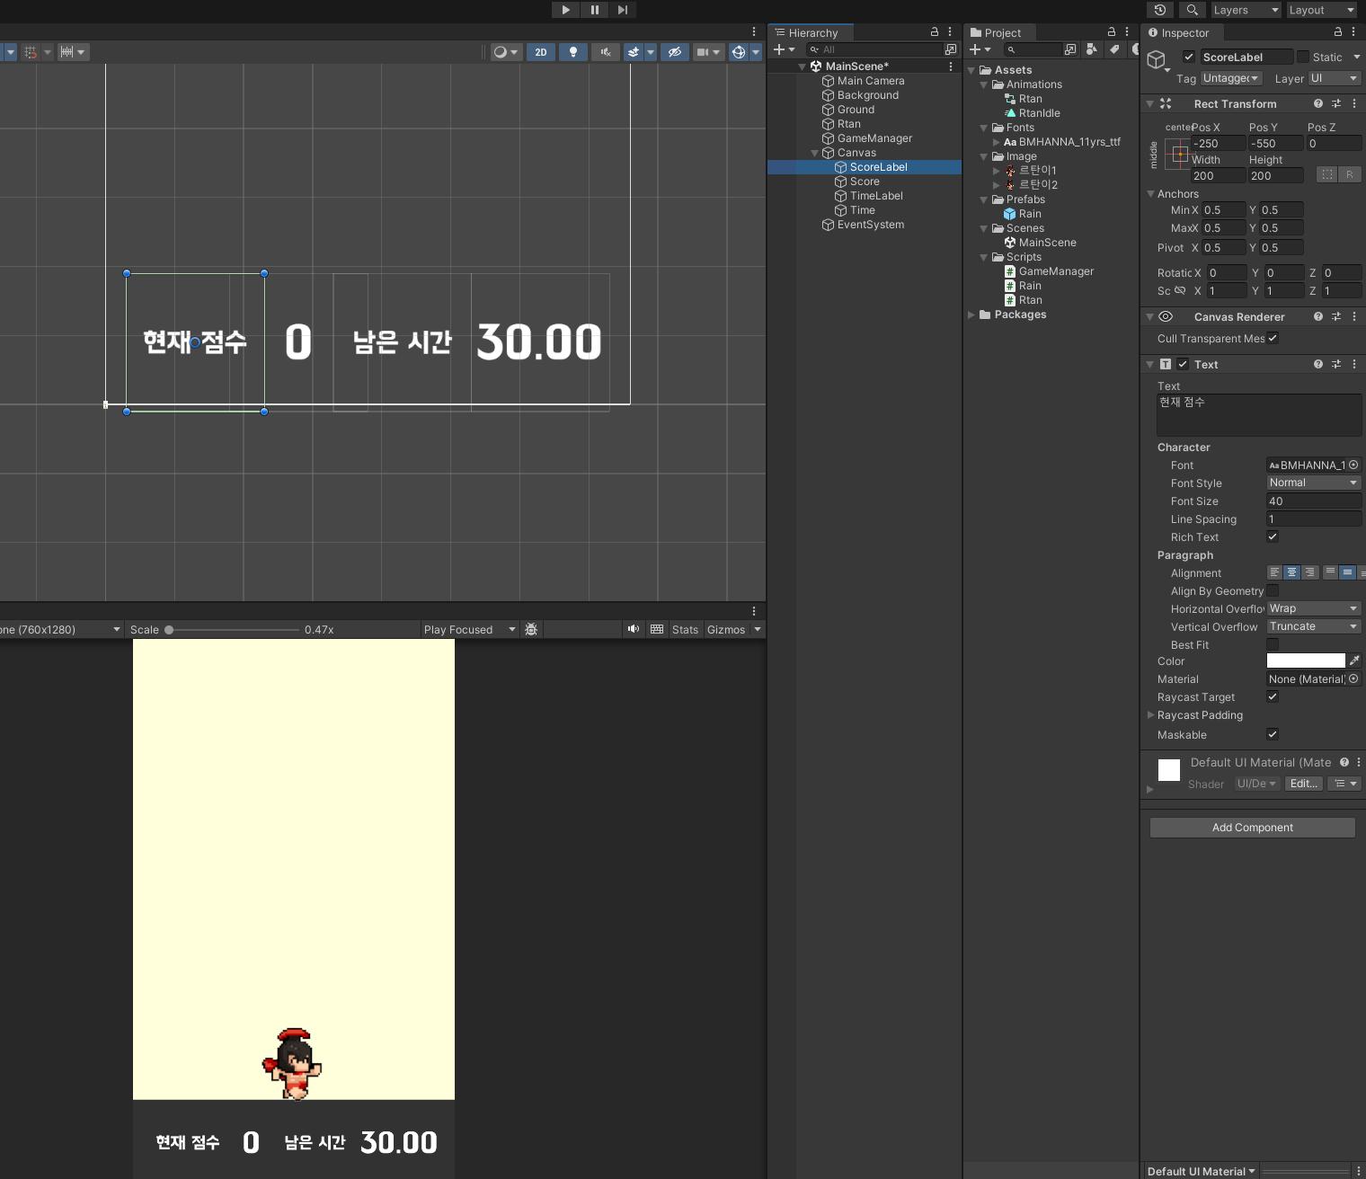Expand the Packages folder
This screenshot has height=1179, width=1366.
click(971, 315)
